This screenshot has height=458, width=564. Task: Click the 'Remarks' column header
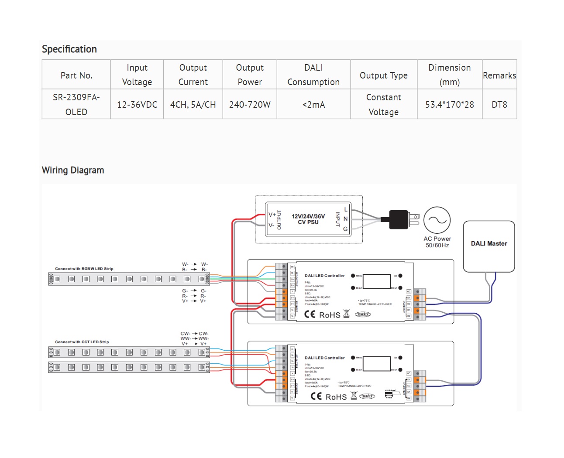(499, 75)
